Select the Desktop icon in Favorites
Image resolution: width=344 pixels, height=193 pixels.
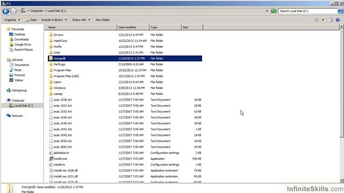coord(11,34)
